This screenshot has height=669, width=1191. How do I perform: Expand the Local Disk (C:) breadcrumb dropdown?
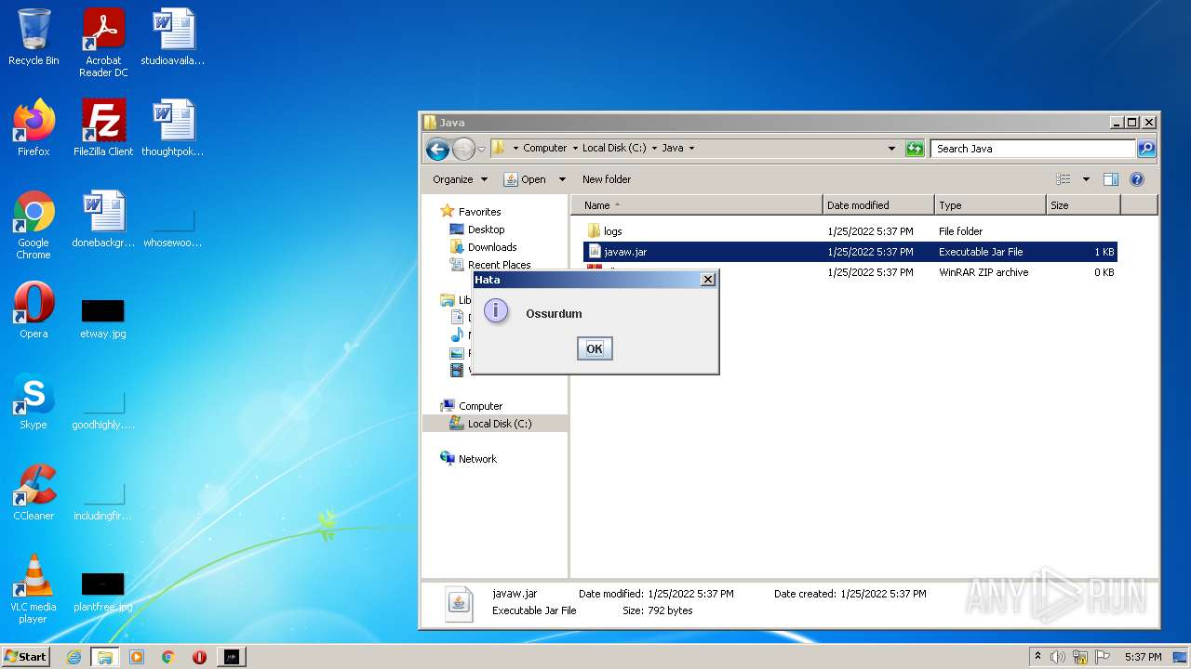654,149
